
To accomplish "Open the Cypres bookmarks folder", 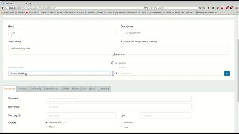I will coord(142,12).
